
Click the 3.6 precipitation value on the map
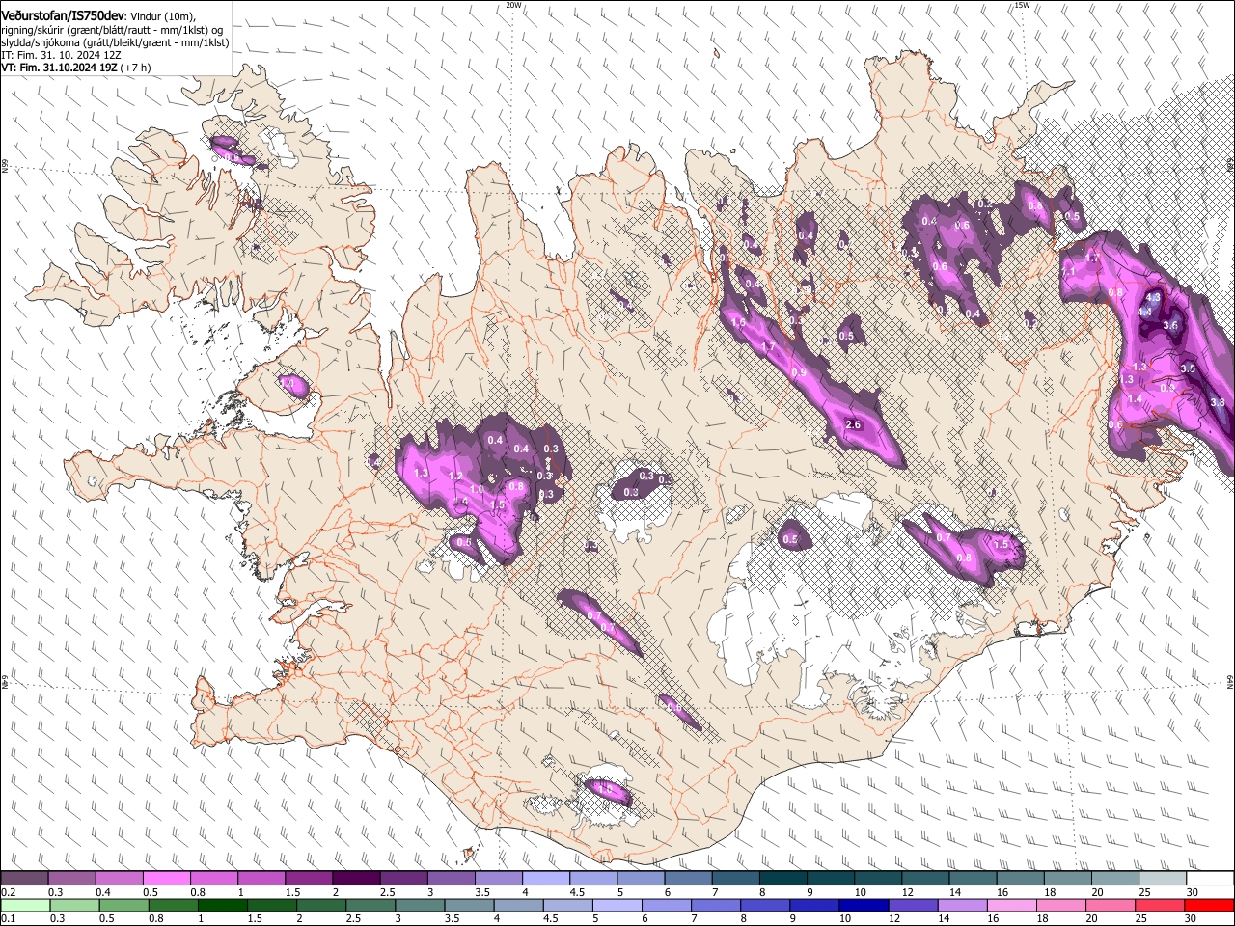click(x=1171, y=326)
